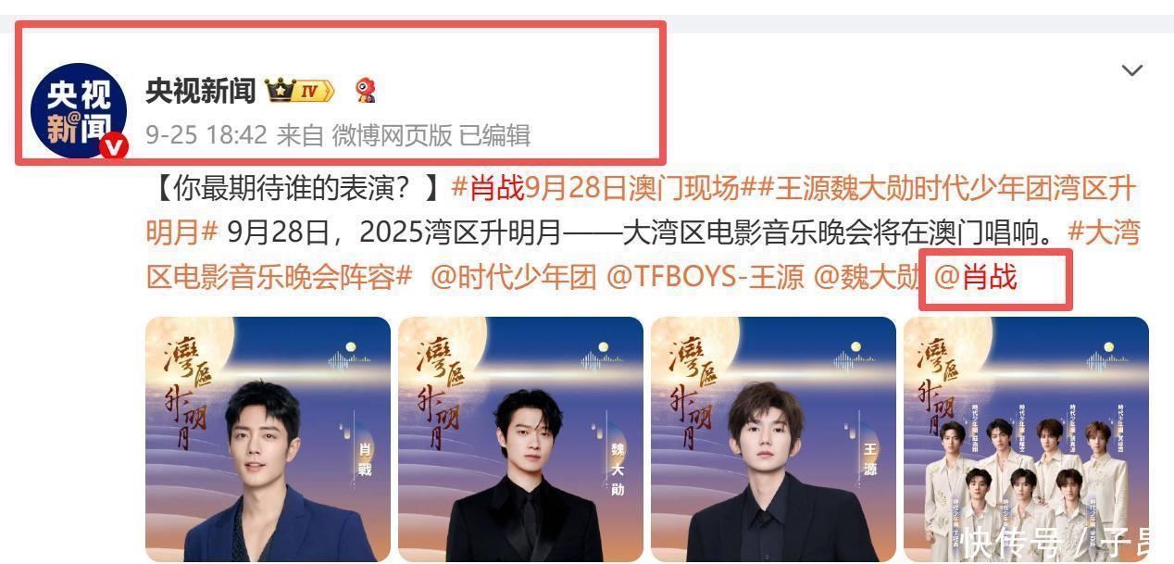Viewport: 1174px width, 564px height.
Task: Click the 微博网页版 source link
Action: tap(393, 135)
